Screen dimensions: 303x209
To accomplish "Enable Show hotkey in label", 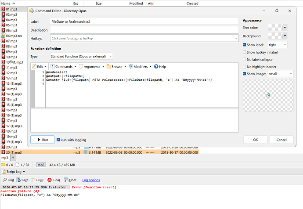I will tap(245, 52).
